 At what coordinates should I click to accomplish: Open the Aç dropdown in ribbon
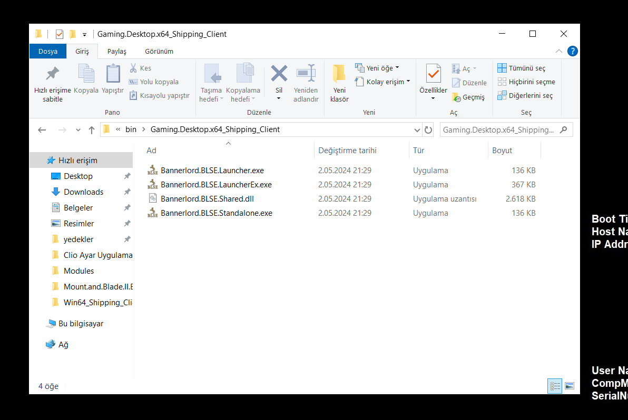(464, 69)
